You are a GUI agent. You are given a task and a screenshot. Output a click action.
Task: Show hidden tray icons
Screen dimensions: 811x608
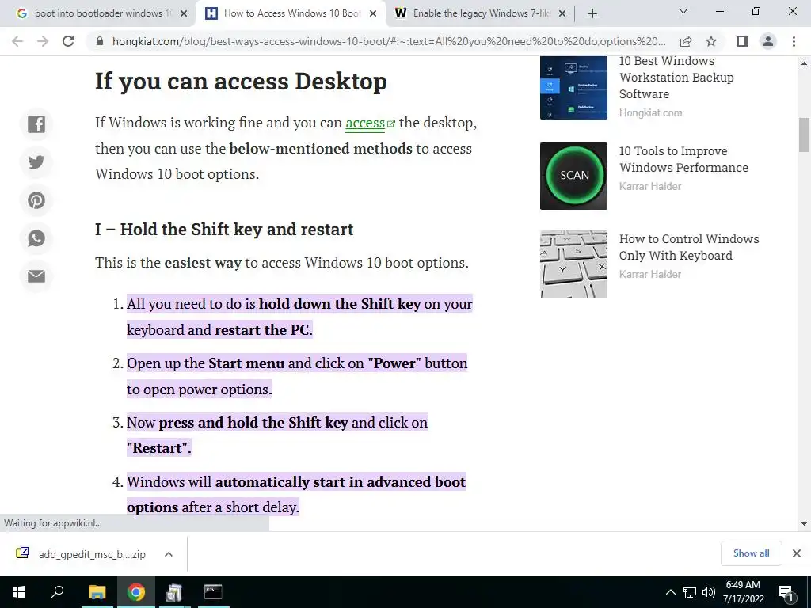tap(670, 592)
